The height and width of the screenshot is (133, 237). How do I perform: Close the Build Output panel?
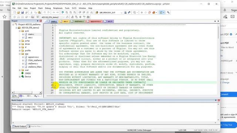[x=218, y=100]
